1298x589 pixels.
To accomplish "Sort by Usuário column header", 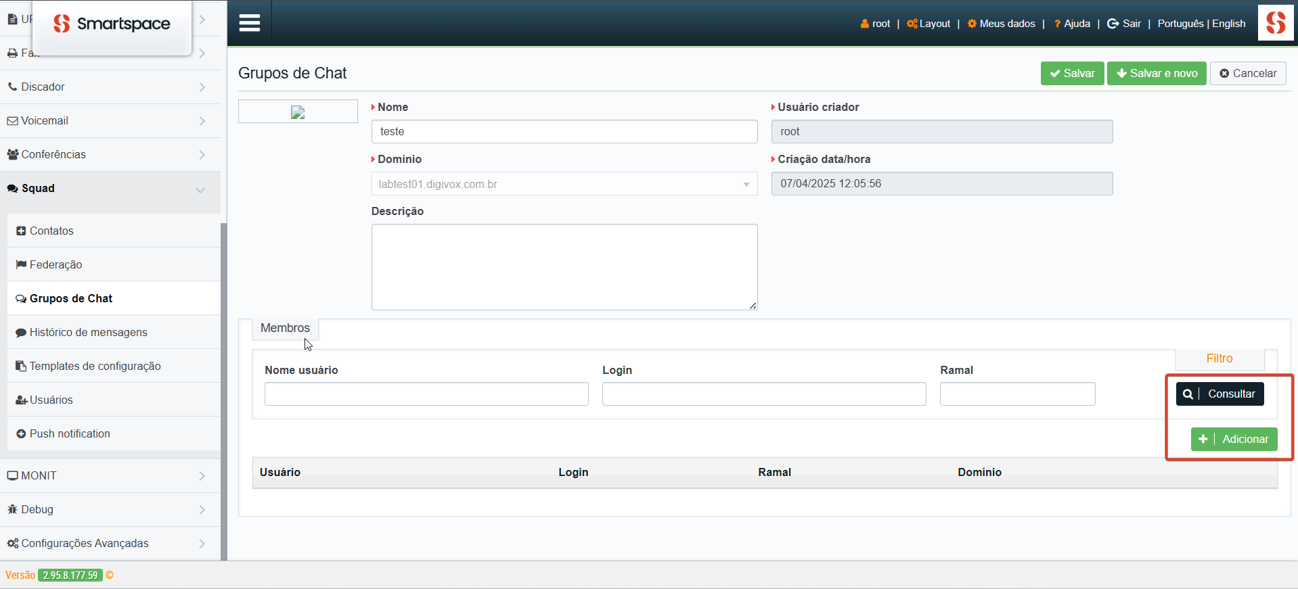I will click(x=280, y=472).
